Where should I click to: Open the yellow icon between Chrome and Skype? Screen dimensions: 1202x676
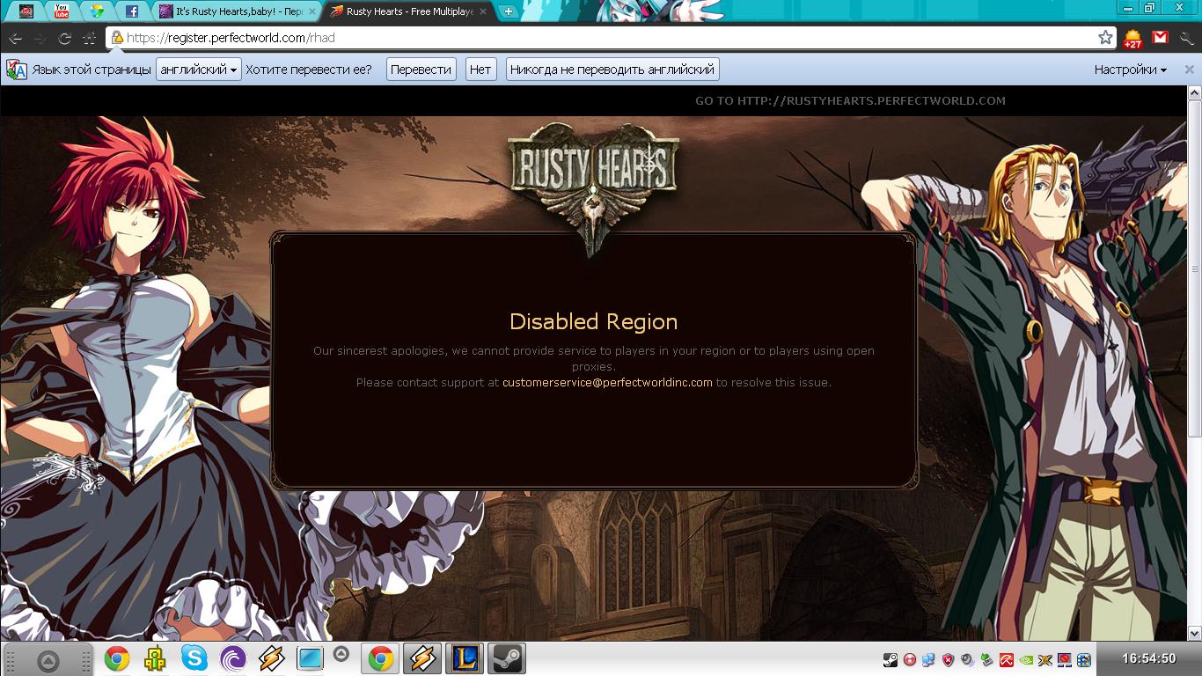point(156,658)
